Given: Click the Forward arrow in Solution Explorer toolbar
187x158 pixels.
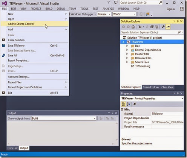Looking at the screenshot, I should pyautogui.click(x=128, y=27).
